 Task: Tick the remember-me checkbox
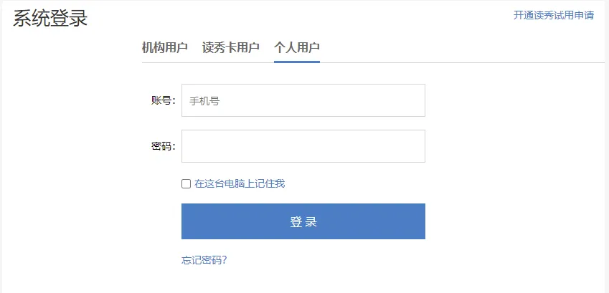click(186, 183)
